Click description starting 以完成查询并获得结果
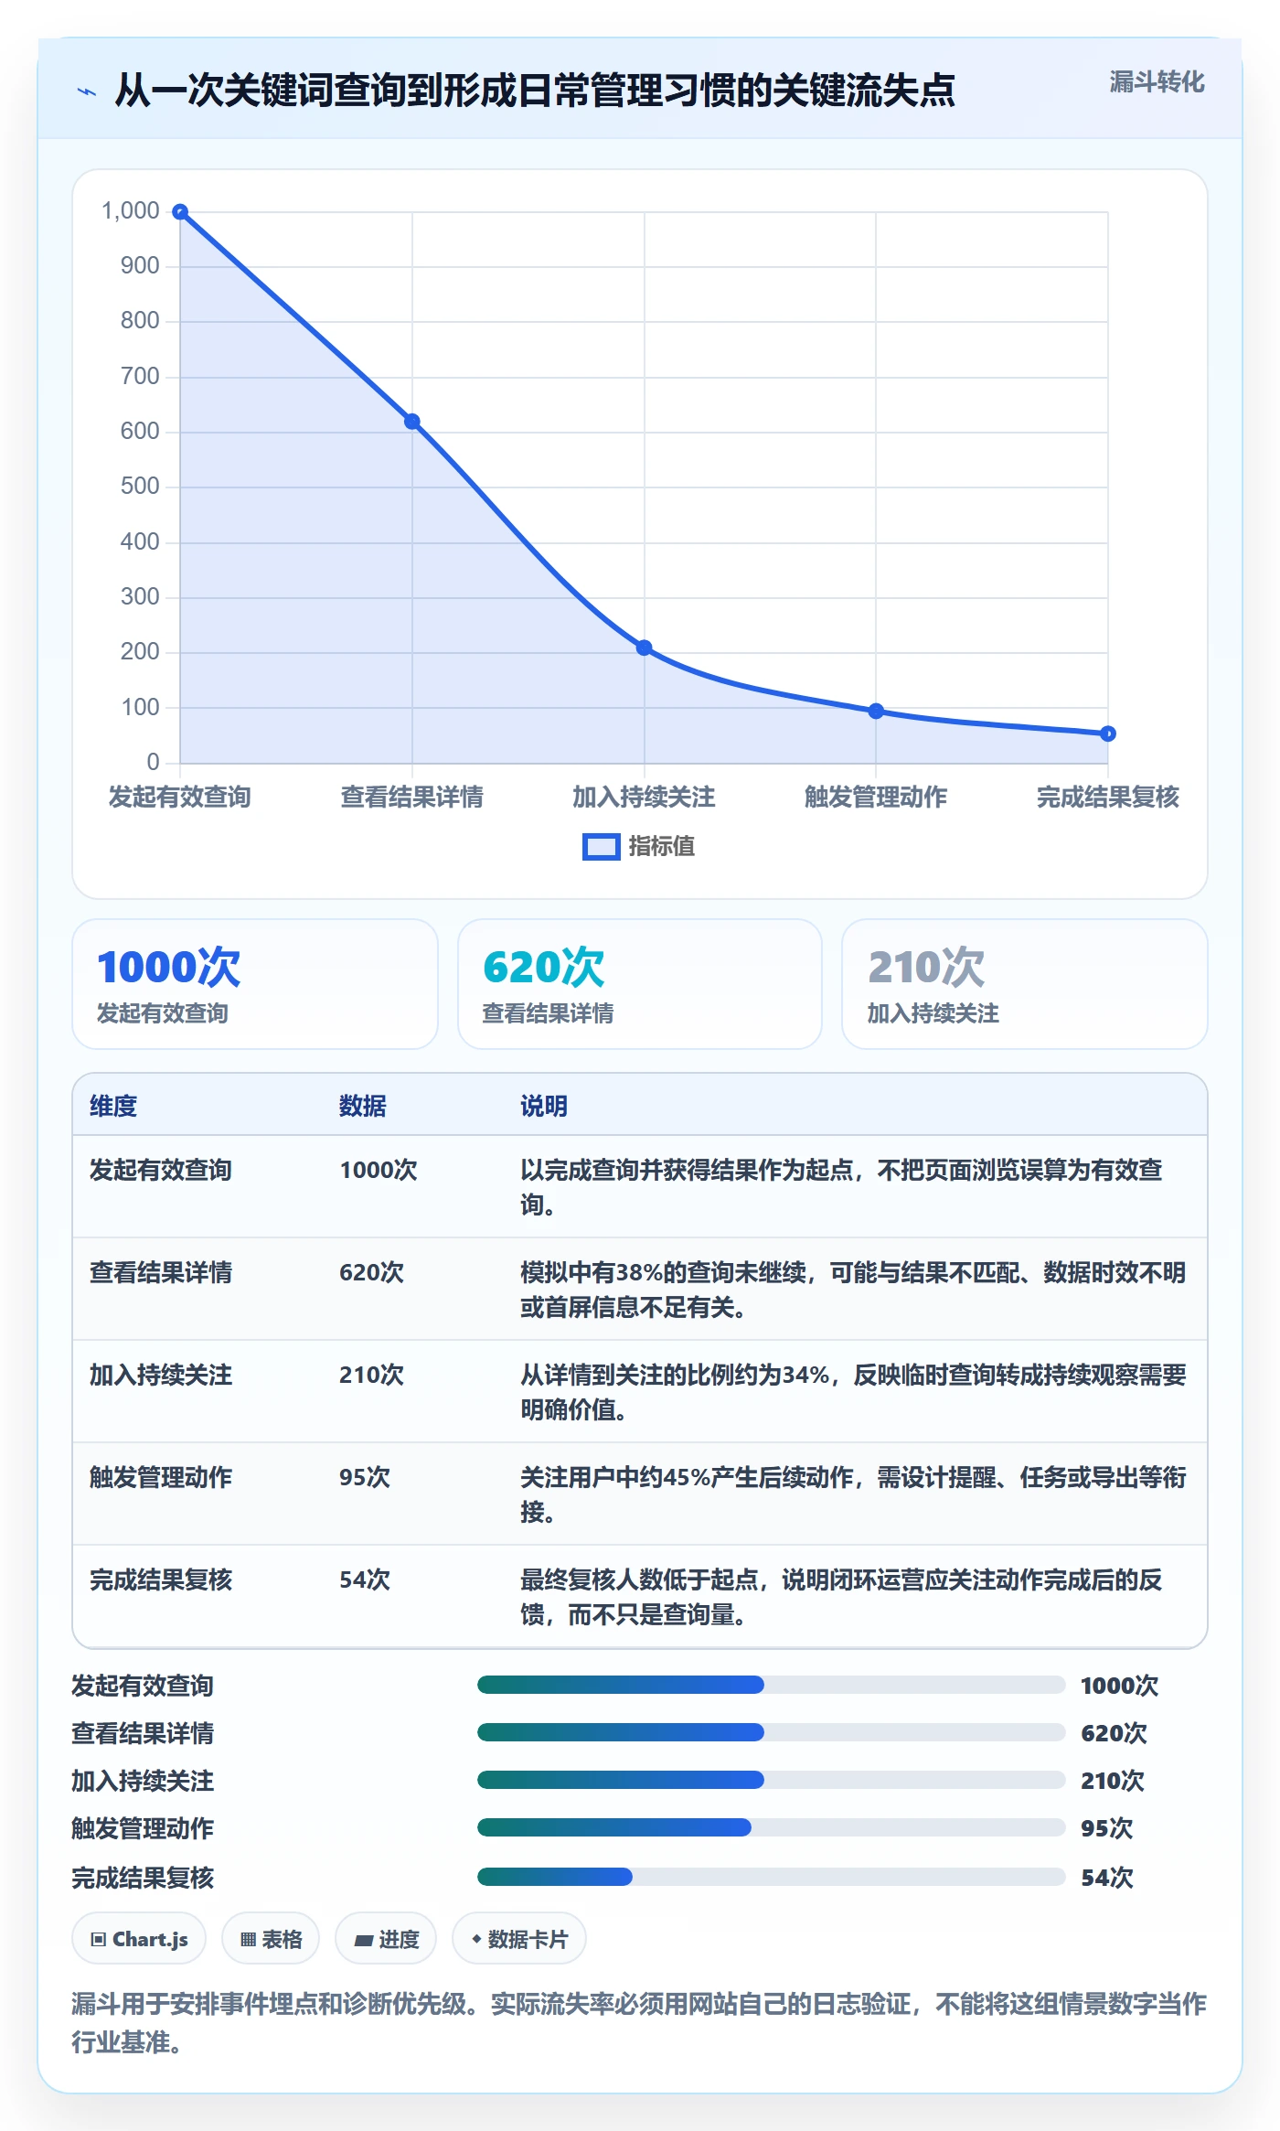The height and width of the screenshot is (2131, 1280). pos(841,1188)
